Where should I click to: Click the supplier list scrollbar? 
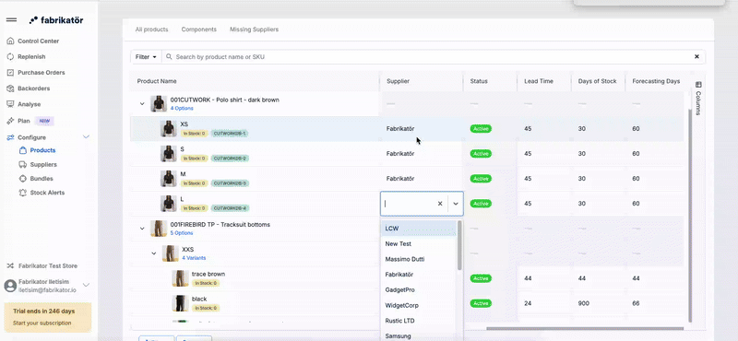(459, 245)
